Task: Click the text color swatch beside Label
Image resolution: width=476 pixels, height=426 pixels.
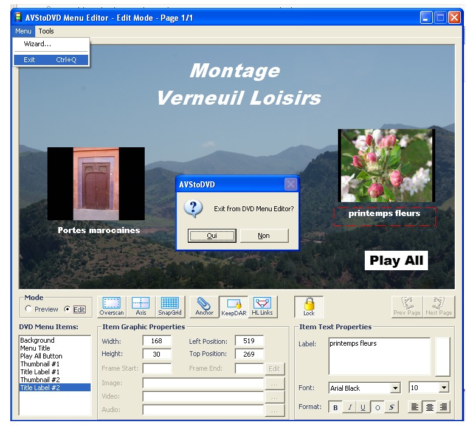Action: pyautogui.click(x=442, y=356)
